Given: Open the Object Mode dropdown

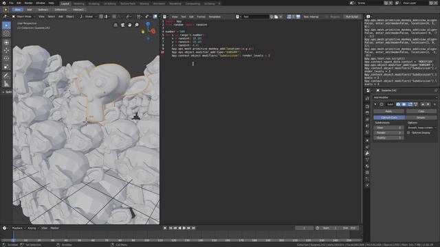Looking at the screenshot, I should tap(23, 16).
